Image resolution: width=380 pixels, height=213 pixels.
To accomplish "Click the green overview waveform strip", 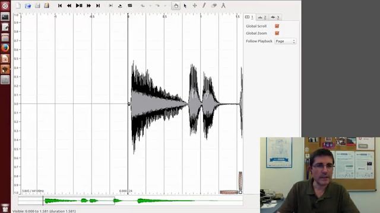I will pos(131,201).
